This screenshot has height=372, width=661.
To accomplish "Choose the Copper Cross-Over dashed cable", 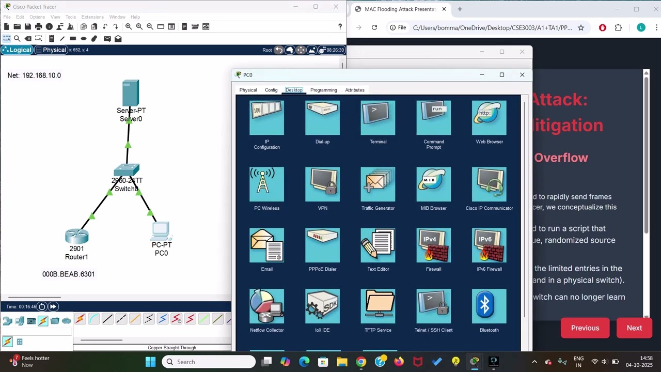I will pos(121,319).
